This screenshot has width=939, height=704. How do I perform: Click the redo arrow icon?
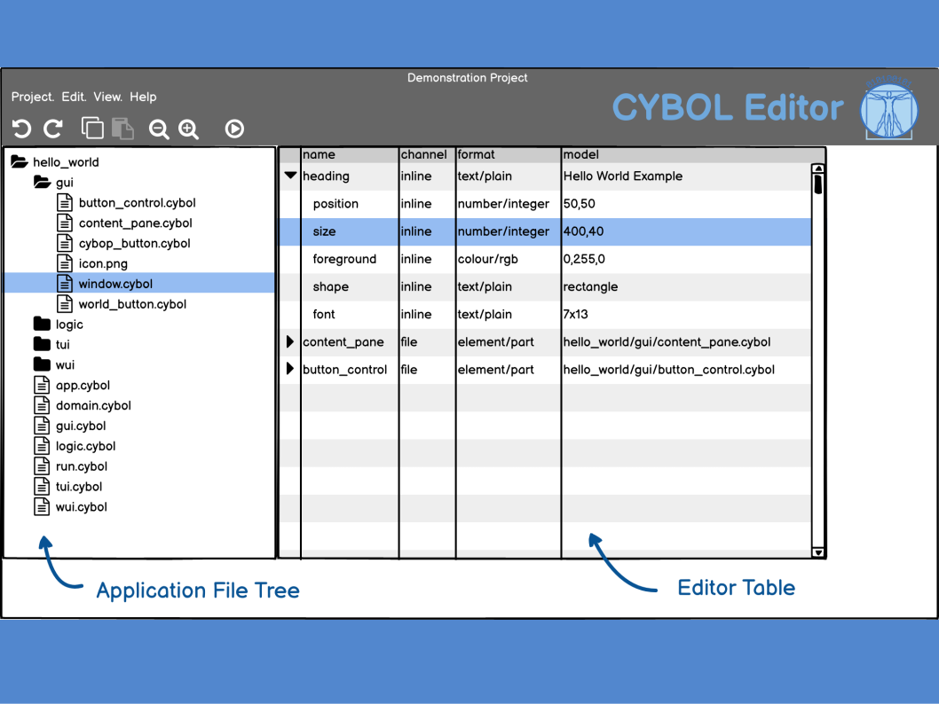click(53, 129)
